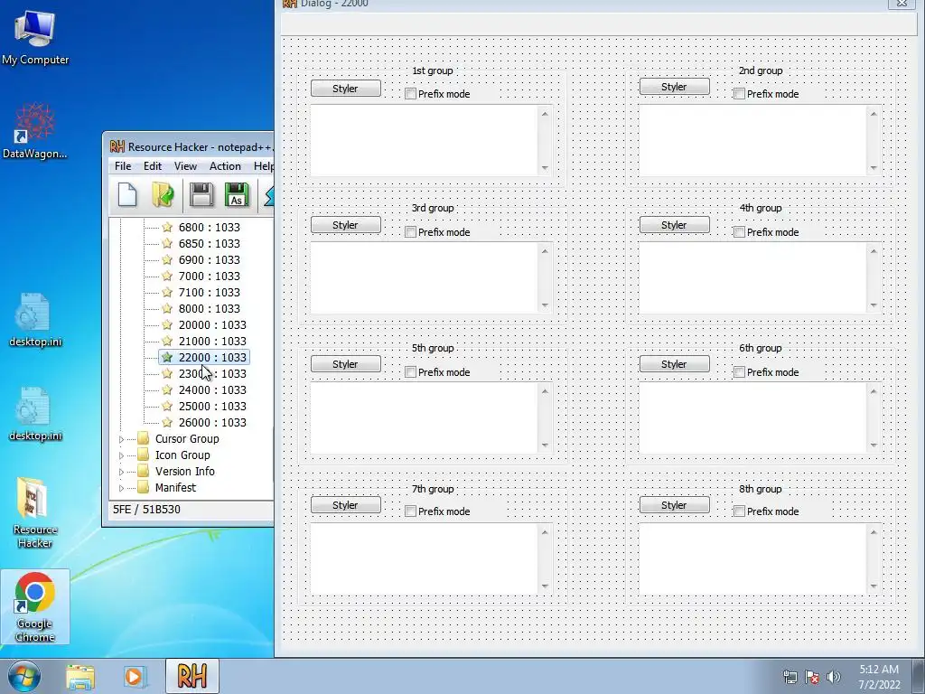Select the lower desktop.ini file icon
This screenshot has width=925, height=694.
click(x=35, y=414)
